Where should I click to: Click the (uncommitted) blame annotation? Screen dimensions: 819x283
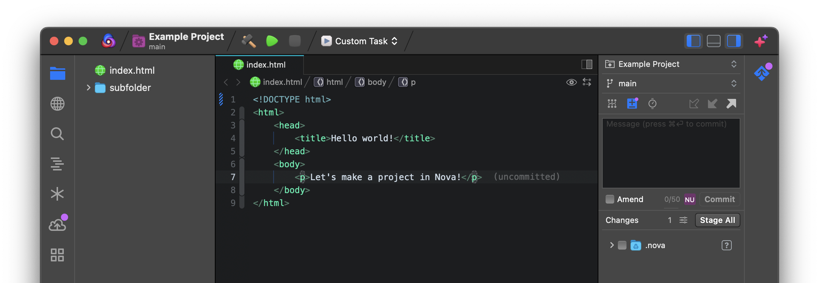[x=527, y=177]
